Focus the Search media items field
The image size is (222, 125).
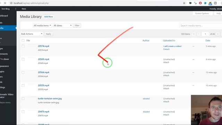(201, 26)
